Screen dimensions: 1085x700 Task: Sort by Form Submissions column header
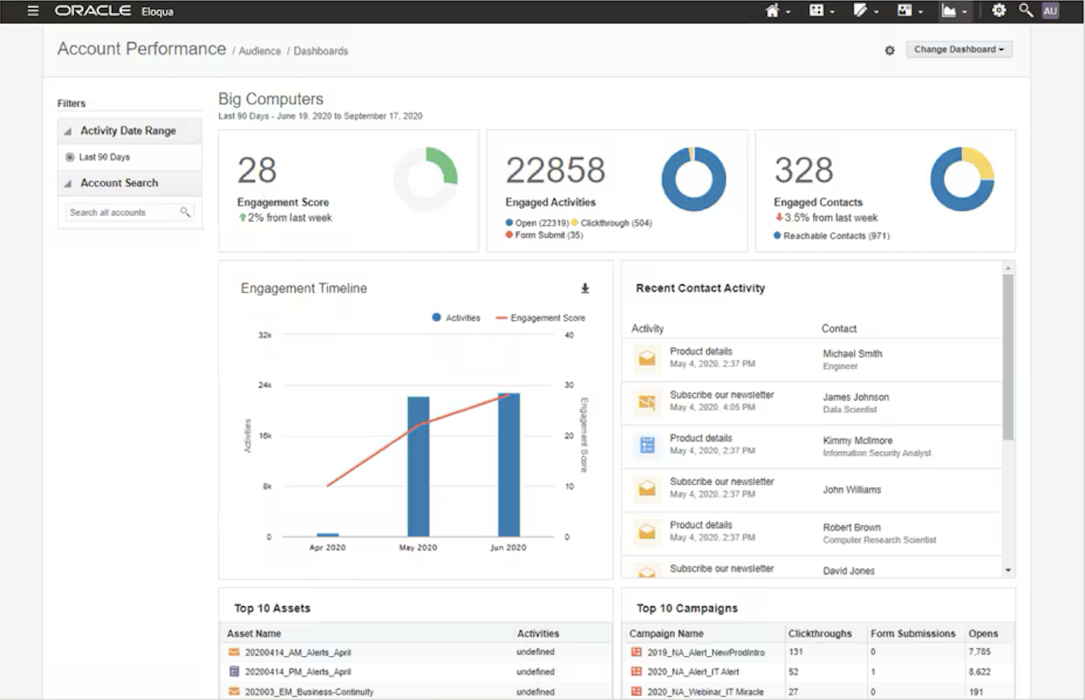912,633
